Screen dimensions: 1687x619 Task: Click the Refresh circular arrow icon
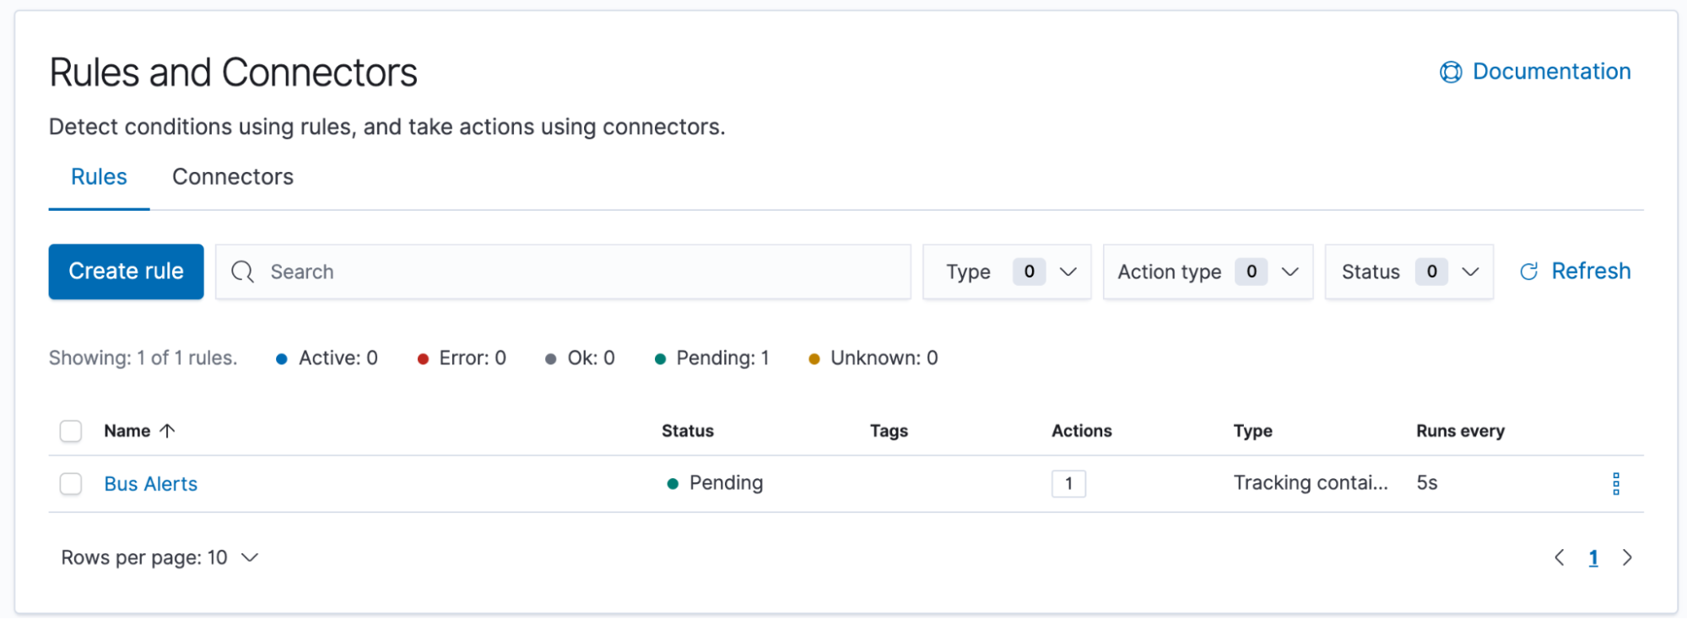coord(1528,272)
